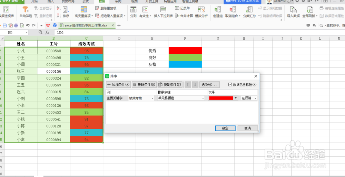Click the fx insert function icon
Screen dimensions: 345x177
click(47, 32)
